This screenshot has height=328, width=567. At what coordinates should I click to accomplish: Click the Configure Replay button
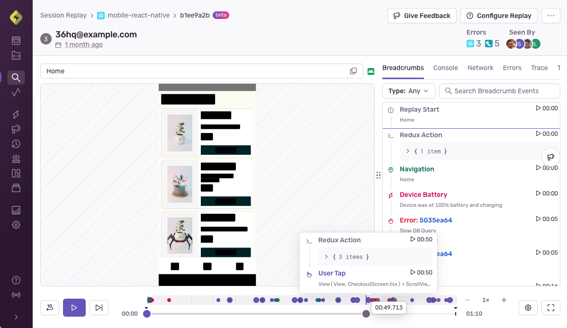point(499,16)
